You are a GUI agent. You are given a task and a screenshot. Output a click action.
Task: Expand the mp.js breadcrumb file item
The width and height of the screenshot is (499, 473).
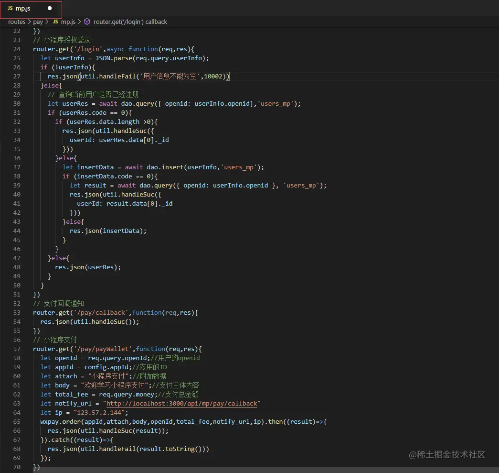[x=68, y=22]
